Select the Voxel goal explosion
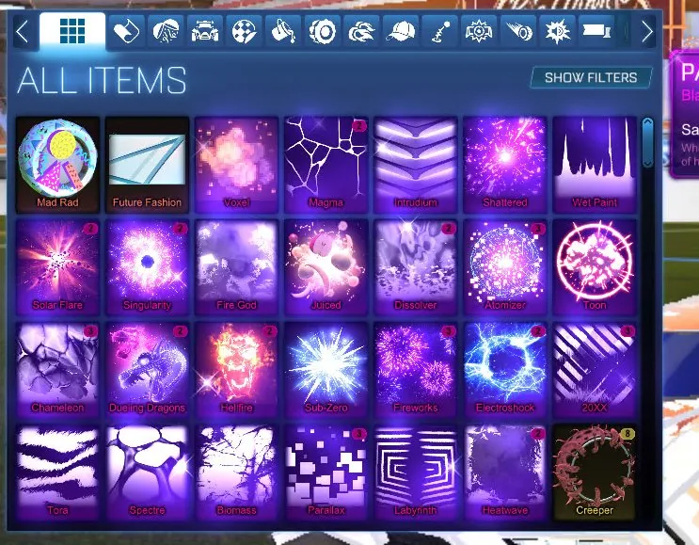 tap(236, 165)
